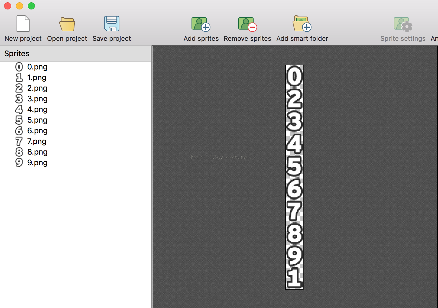Screen dimensions: 438x308
Task: Click the 6.png file name
Action: [37, 131]
